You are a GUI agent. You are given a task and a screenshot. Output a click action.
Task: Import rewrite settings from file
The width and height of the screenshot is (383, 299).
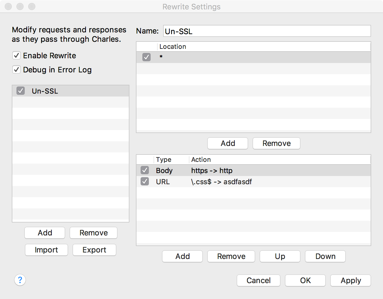(x=46, y=250)
